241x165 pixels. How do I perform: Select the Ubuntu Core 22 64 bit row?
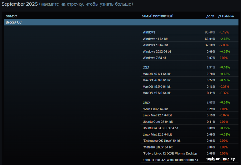[190, 122]
